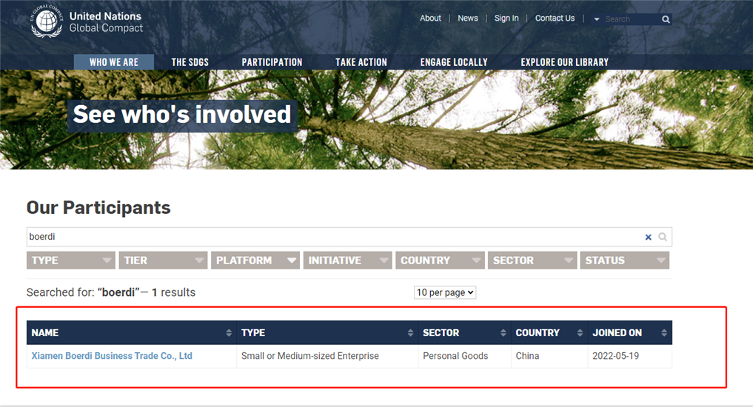The image size is (753, 407).
Task: Sort by Country column arrows
Action: tap(580, 332)
